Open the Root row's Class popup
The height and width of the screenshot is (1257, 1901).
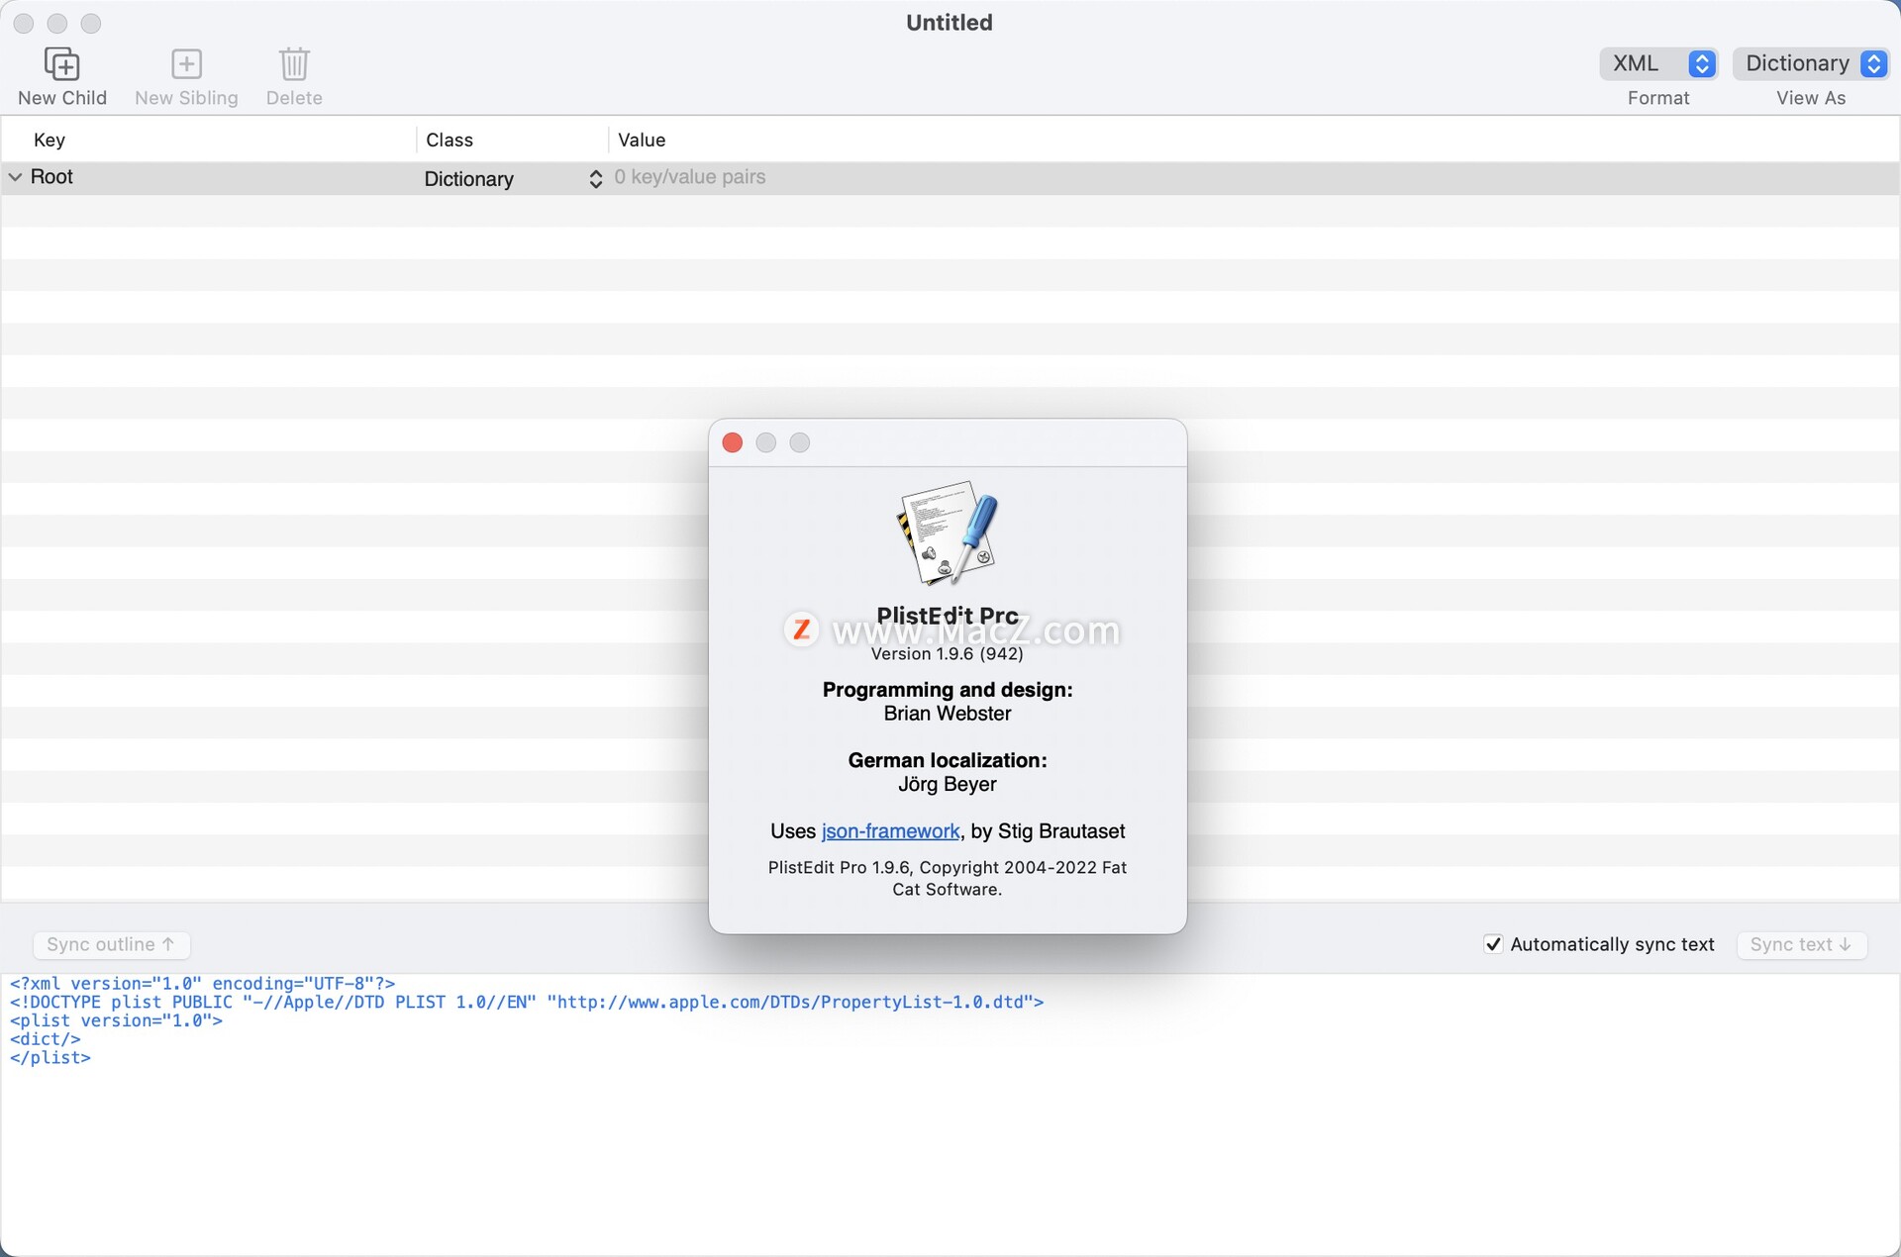coord(595,179)
